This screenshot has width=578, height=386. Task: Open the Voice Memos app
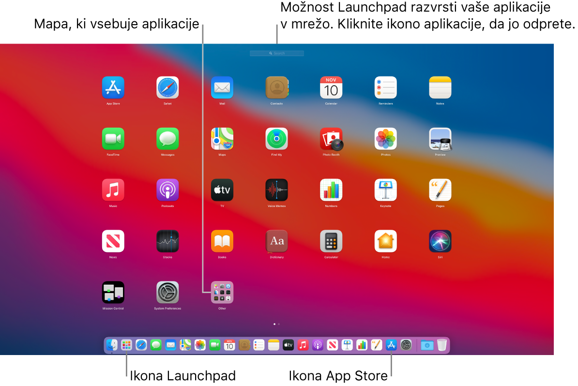276,190
